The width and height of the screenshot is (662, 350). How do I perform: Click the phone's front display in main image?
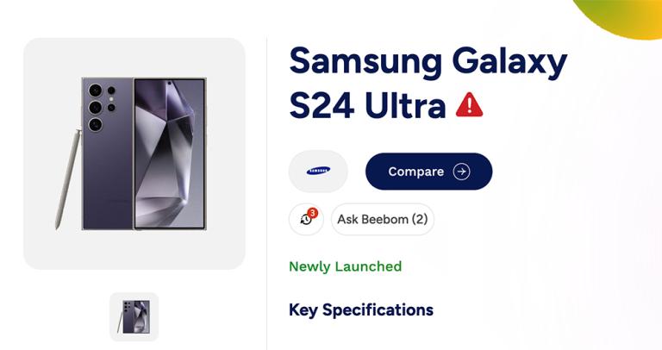coord(169,153)
